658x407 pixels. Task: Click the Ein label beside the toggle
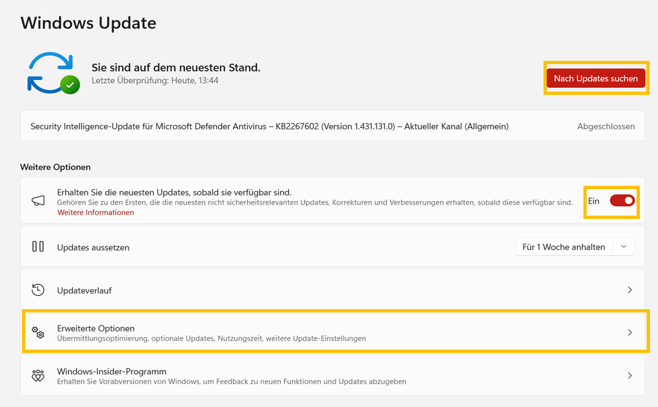[593, 201]
